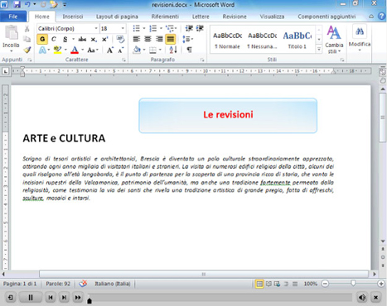Screen dimensions: 387x306
Task: Click the Incolla paste icon
Action: coord(12,33)
